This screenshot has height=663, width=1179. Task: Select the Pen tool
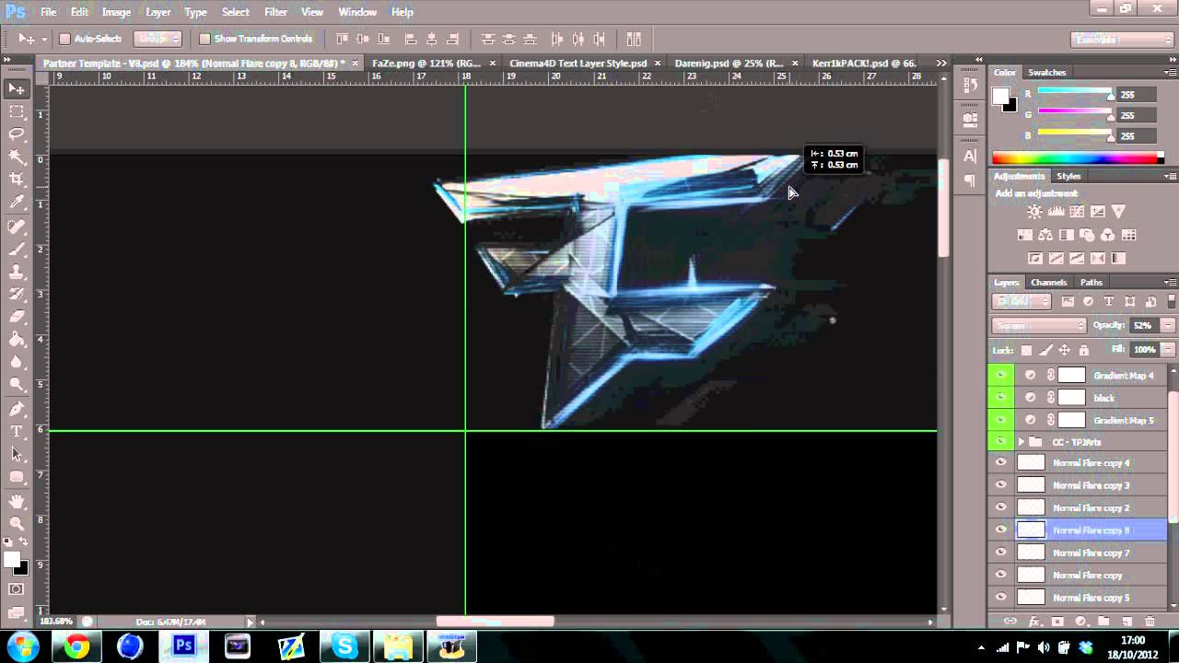pyautogui.click(x=17, y=409)
